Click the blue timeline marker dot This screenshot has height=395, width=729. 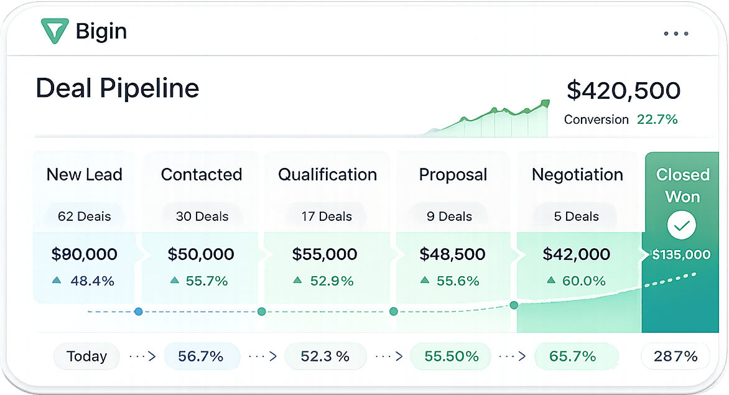(x=138, y=312)
